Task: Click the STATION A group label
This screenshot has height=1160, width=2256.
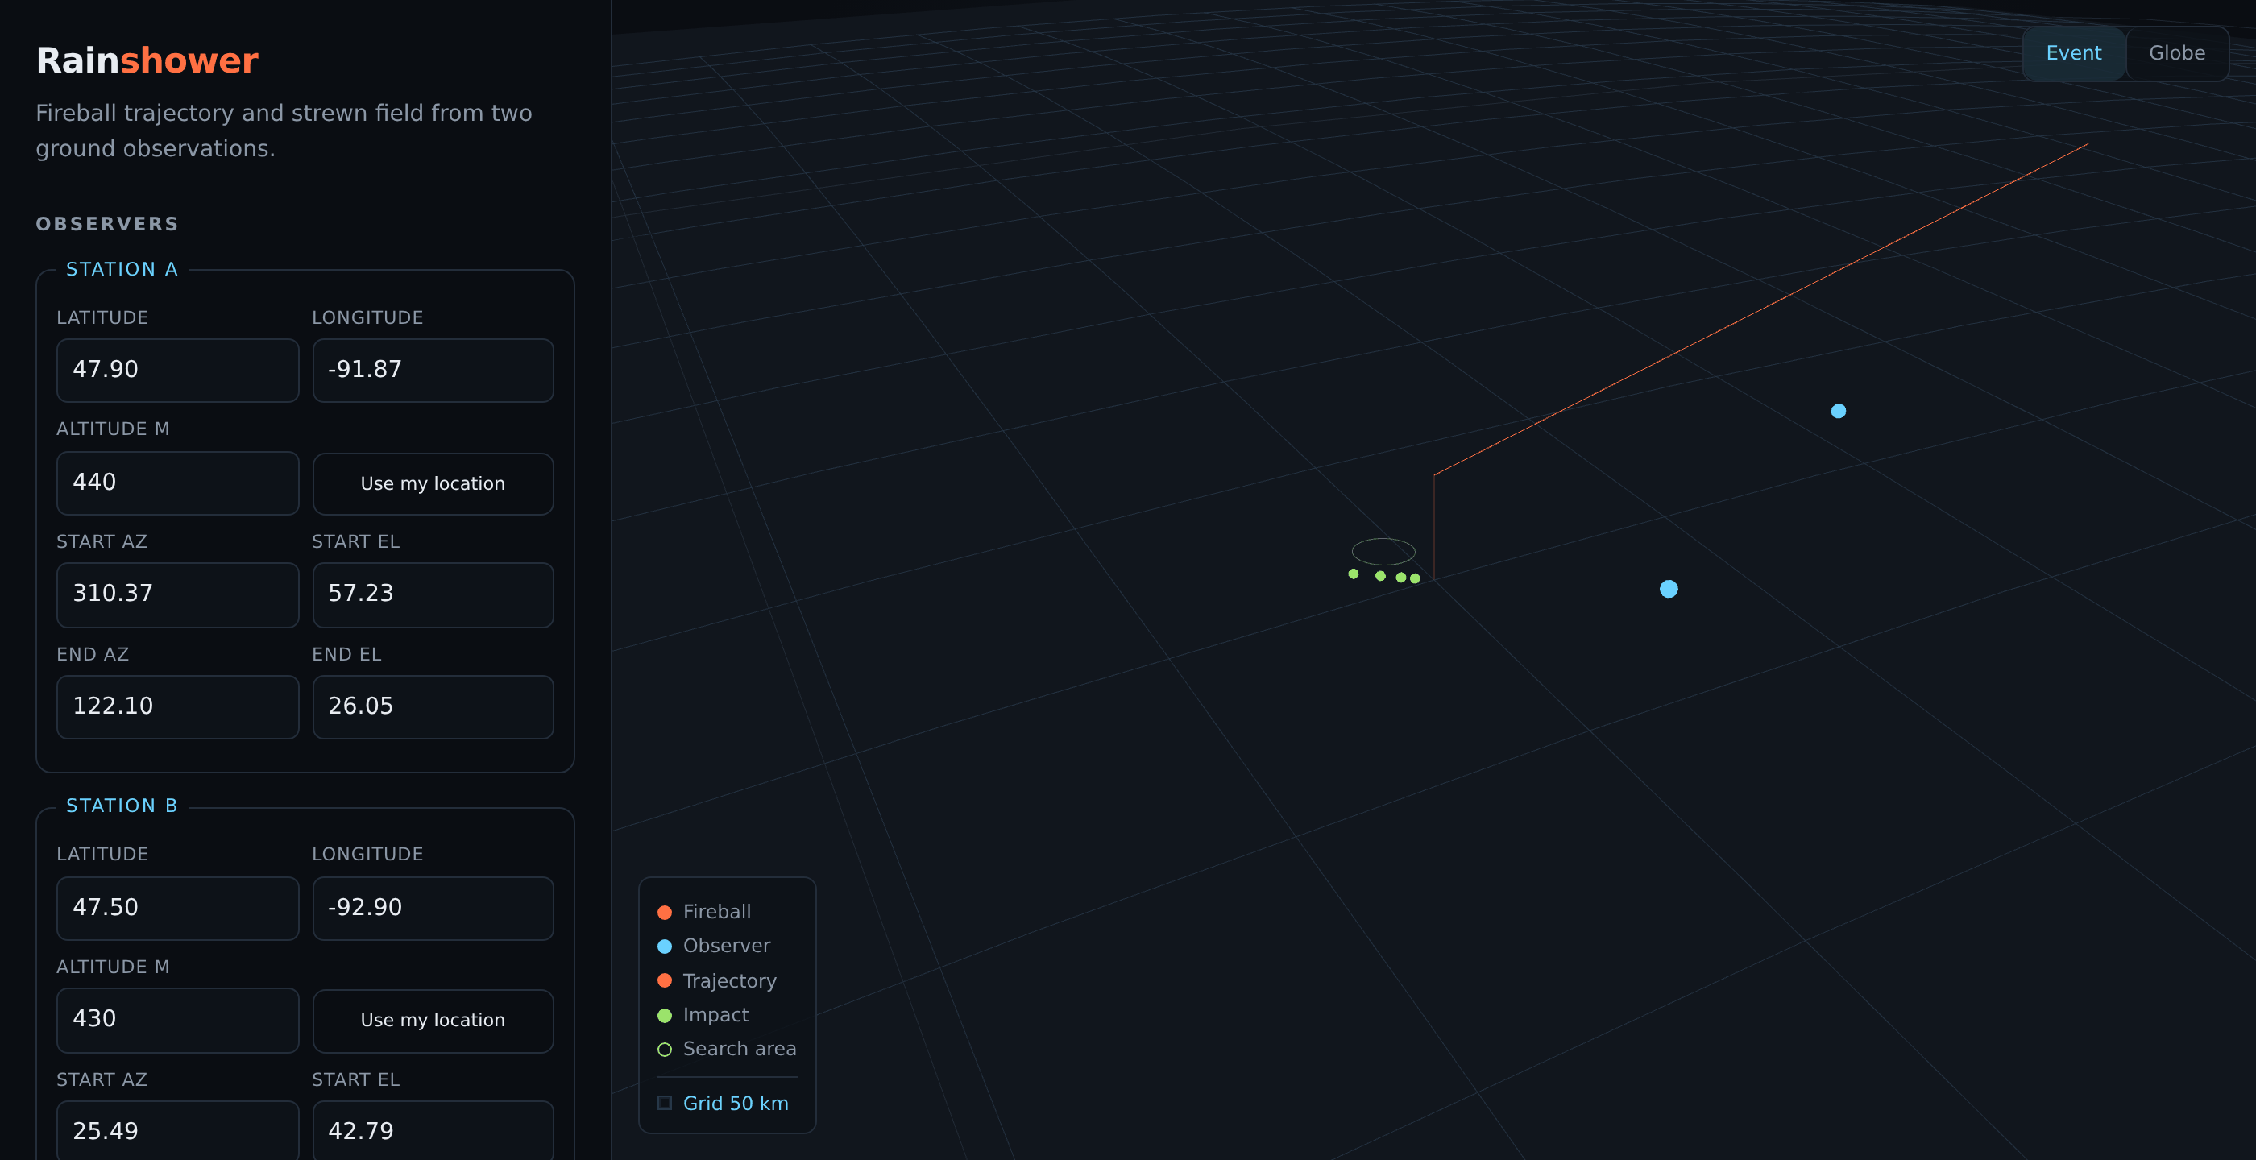Action: (122, 269)
